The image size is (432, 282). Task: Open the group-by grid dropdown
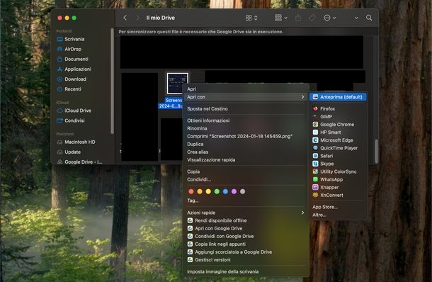pyautogui.click(x=281, y=18)
